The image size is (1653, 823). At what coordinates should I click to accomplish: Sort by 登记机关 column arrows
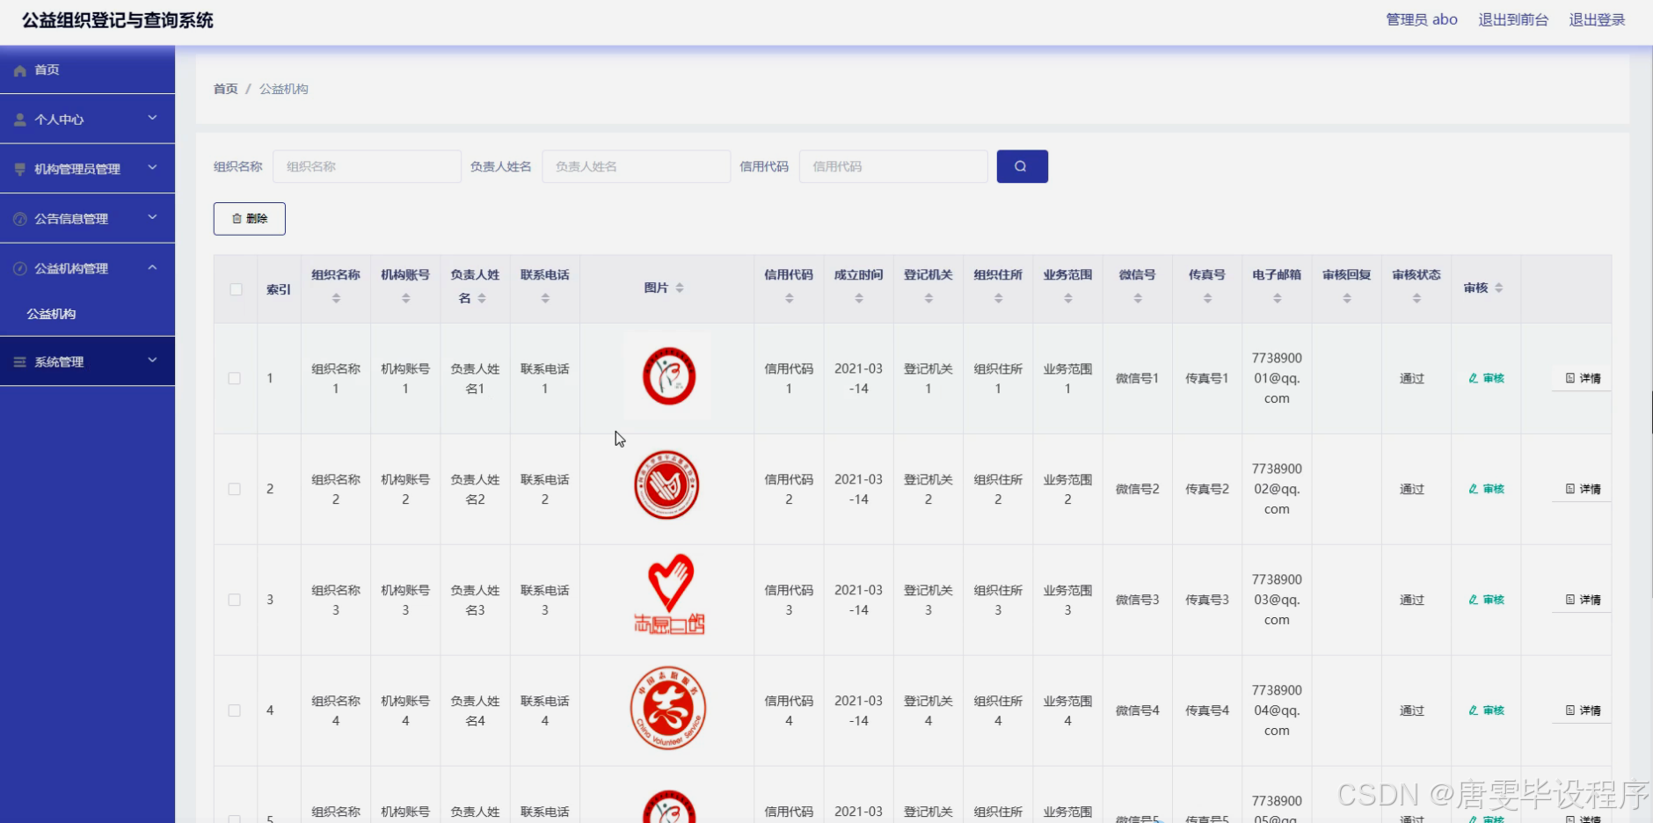point(928,299)
